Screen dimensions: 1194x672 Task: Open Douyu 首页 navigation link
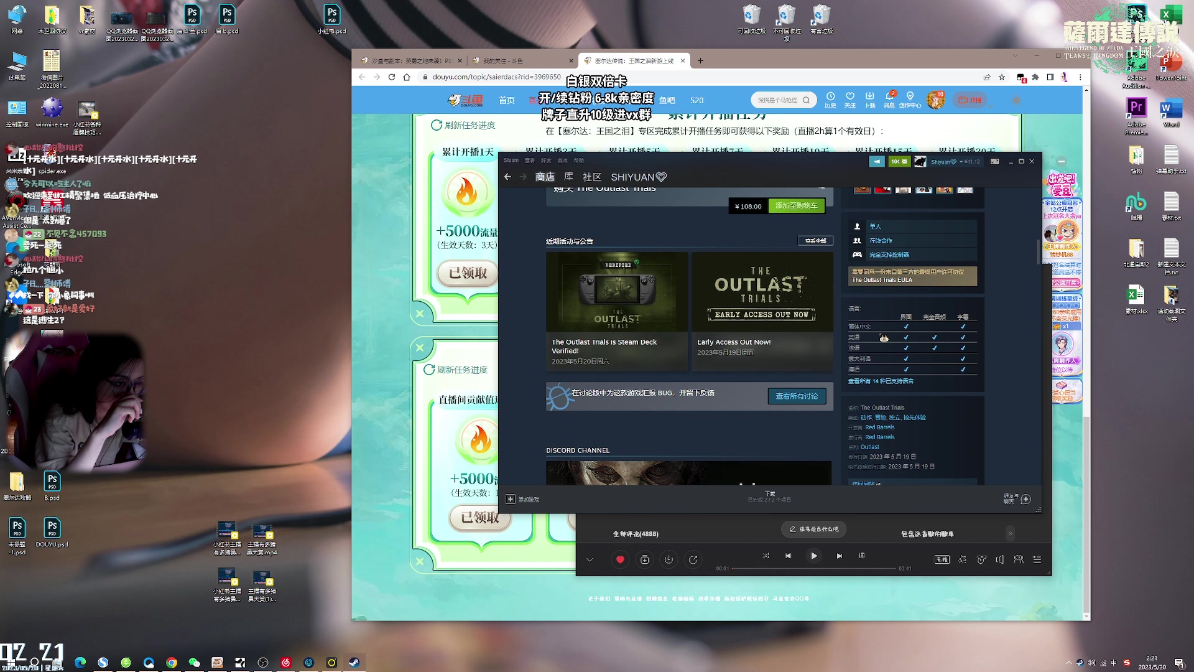click(507, 100)
